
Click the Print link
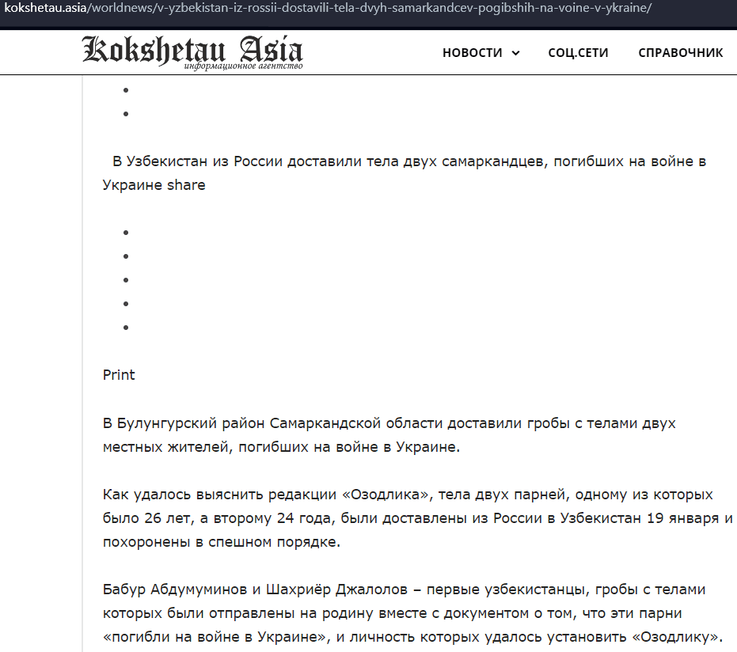[x=119, y=375]
